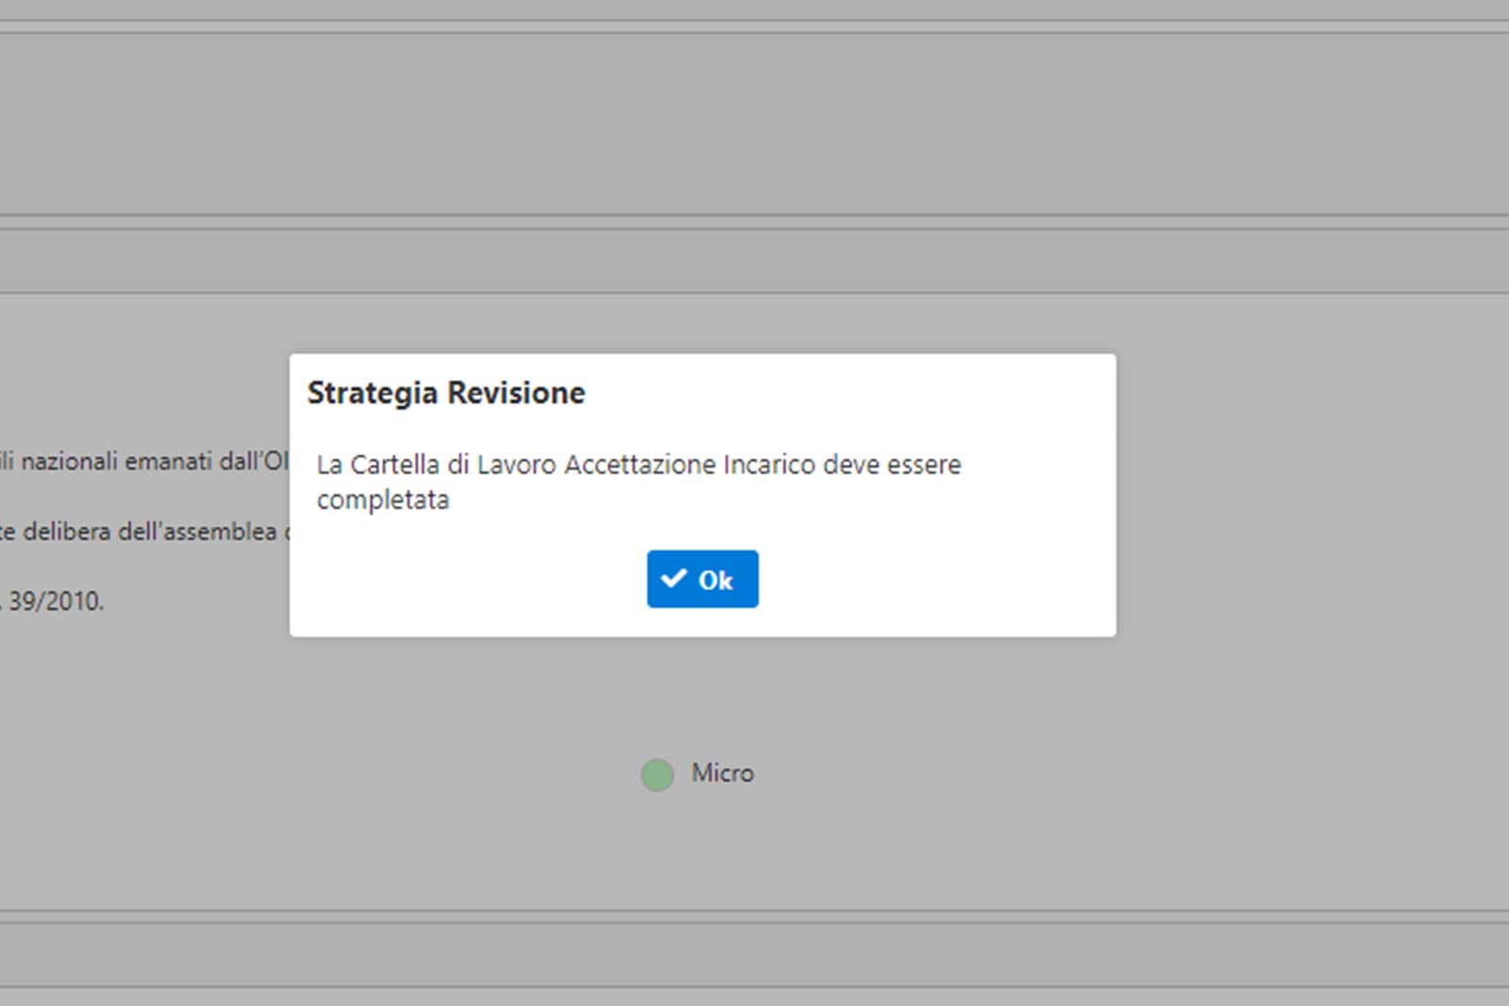
Task: Select the word Strategia in the dialog header
Action: coord(373,393)
